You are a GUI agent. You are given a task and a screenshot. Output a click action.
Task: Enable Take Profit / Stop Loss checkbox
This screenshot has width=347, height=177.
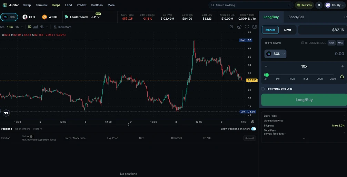[263, 89]
